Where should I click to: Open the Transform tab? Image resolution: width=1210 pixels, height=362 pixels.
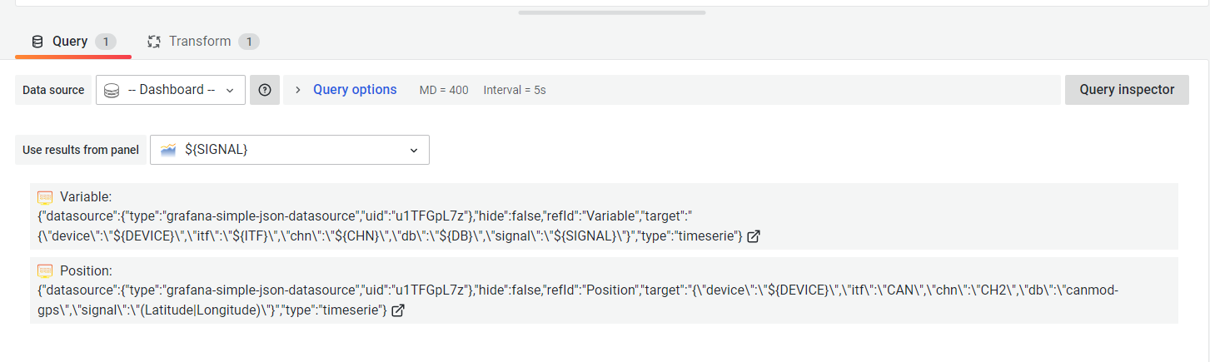tap(203, 42)
